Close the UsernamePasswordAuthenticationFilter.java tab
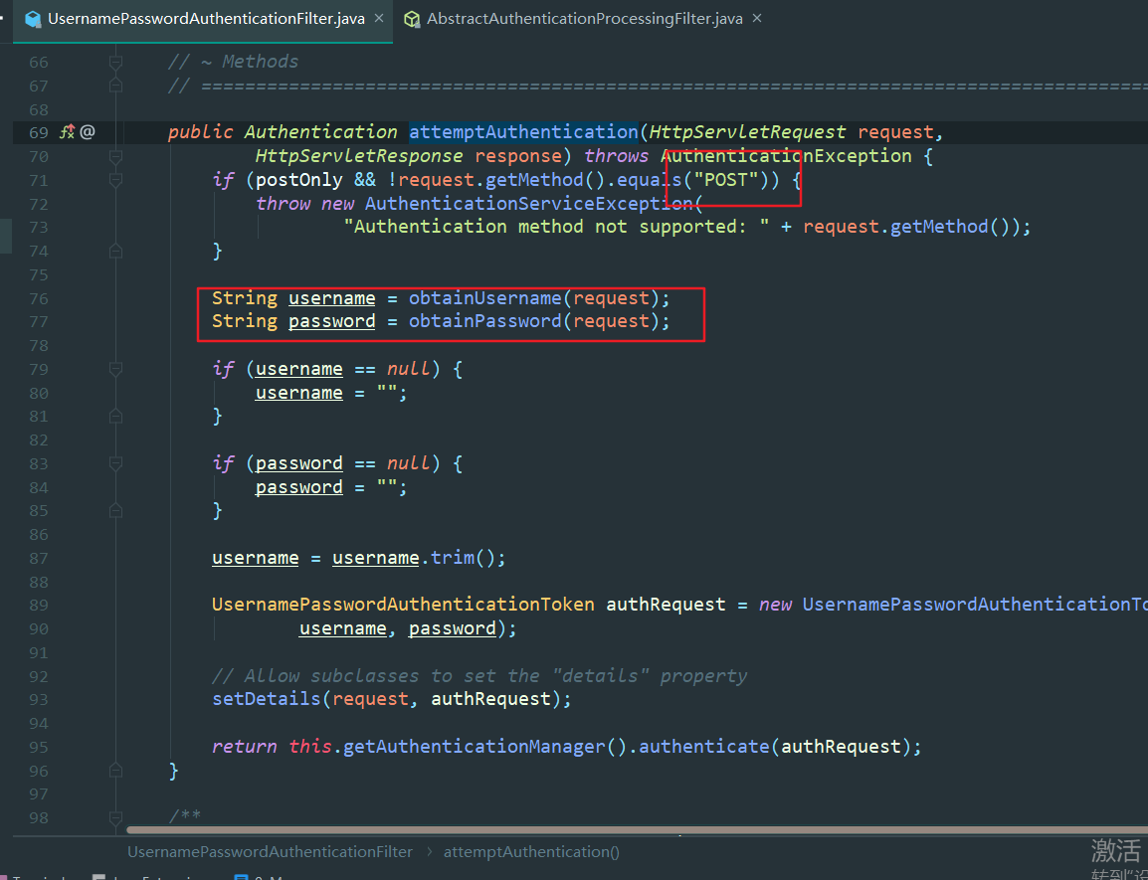Screen dimensions: 1148x880 [x=379, y=18]
